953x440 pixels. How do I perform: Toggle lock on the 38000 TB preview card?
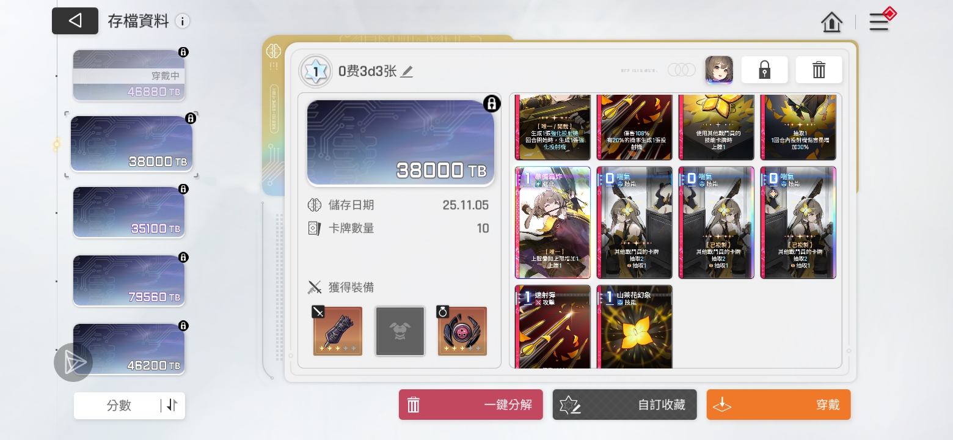[x=492, y=104]
